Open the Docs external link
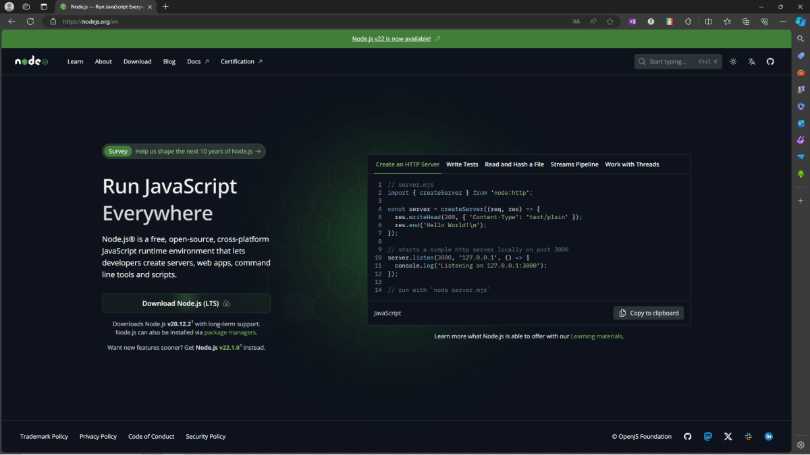810x455 pixels. (198, 61)
